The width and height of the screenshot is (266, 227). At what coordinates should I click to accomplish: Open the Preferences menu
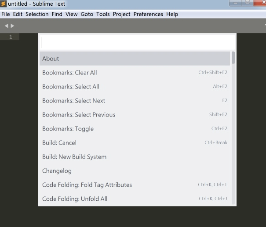pyautogui.click(x=148, y=14)
